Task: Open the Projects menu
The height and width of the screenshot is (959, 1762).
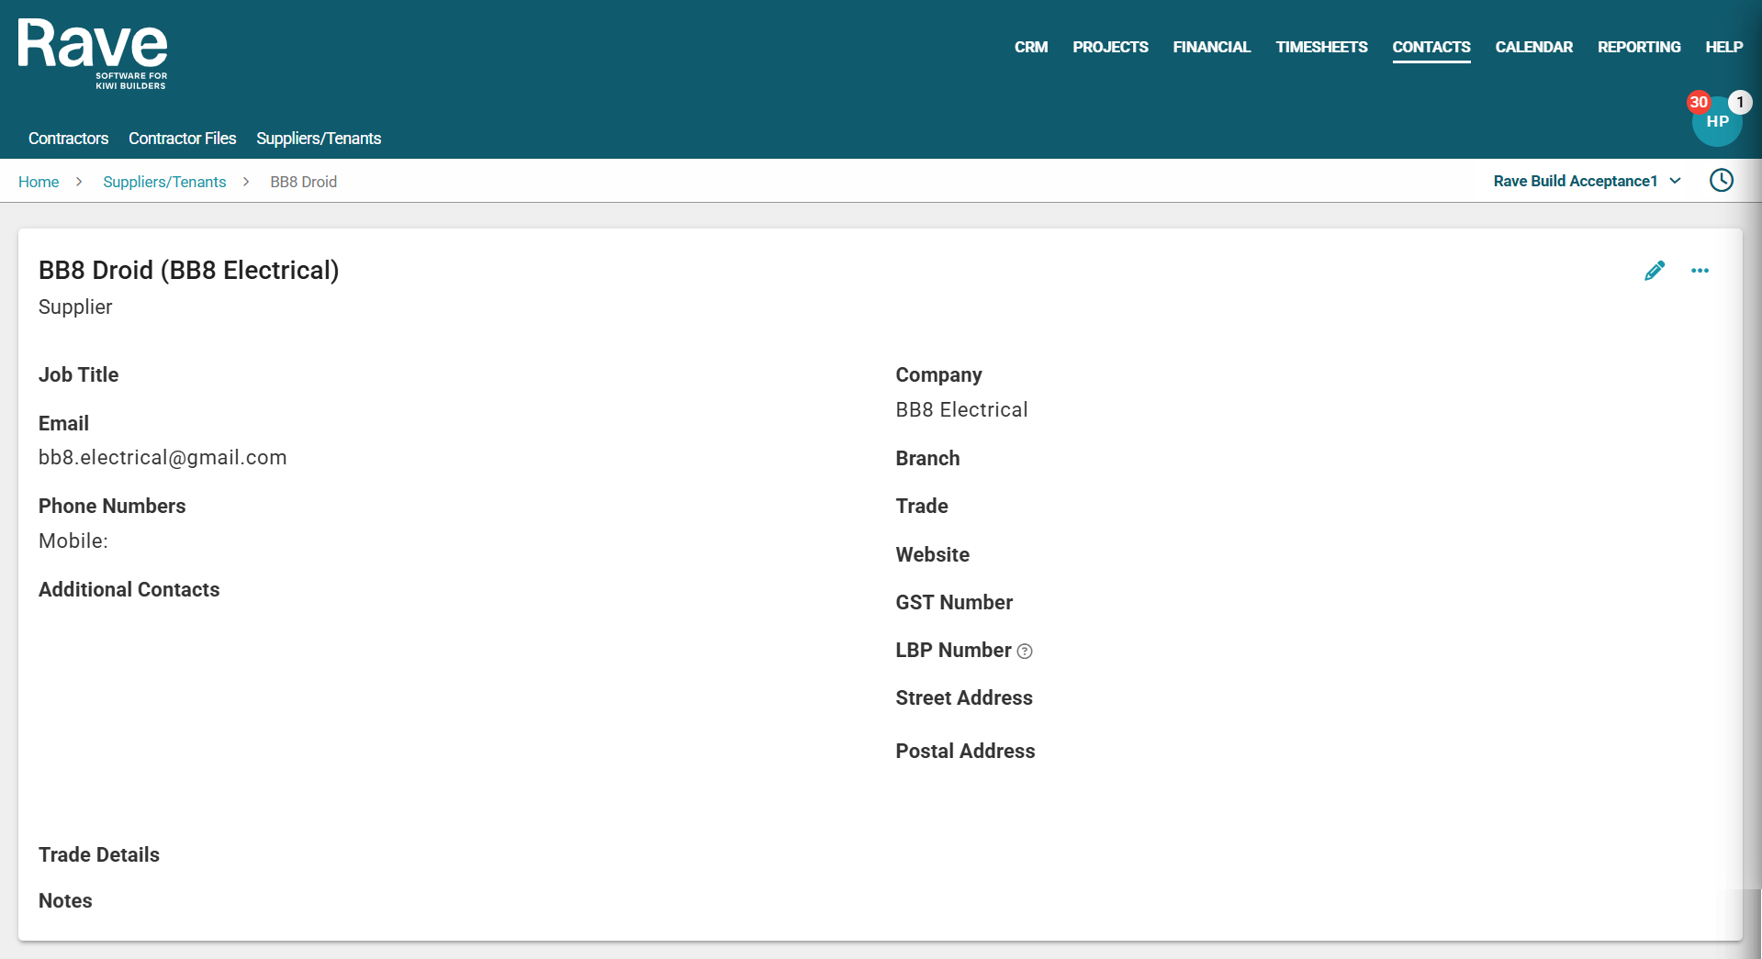Action: 1110,47
